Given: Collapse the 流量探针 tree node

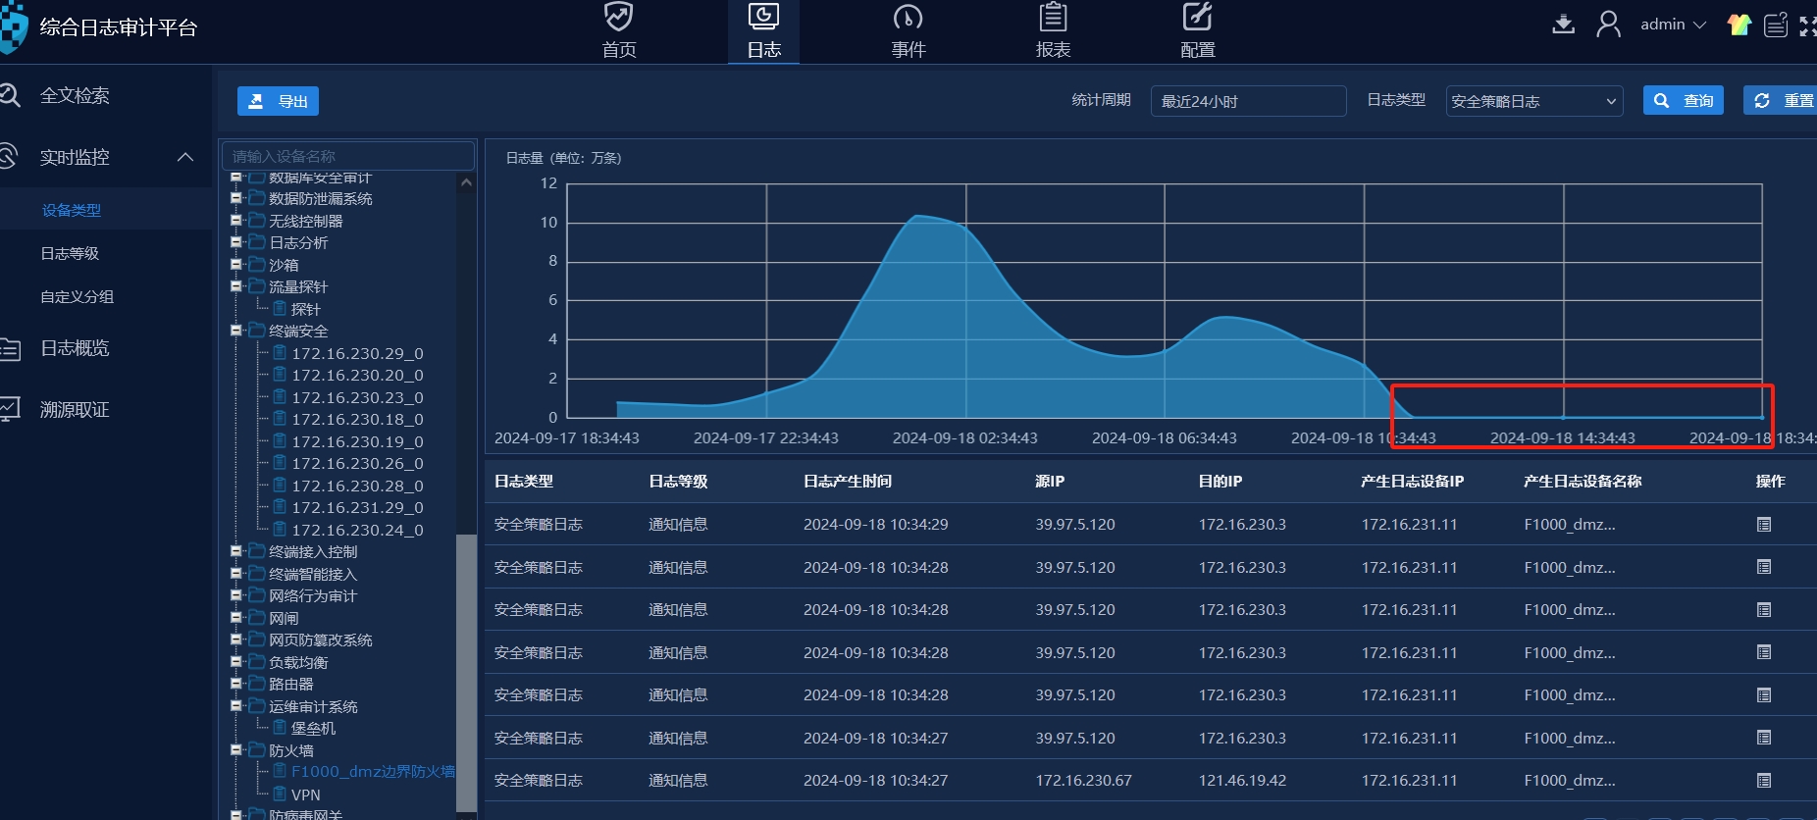Looking at the screenshot, I should pyautogui.click(x=236, y=286).
